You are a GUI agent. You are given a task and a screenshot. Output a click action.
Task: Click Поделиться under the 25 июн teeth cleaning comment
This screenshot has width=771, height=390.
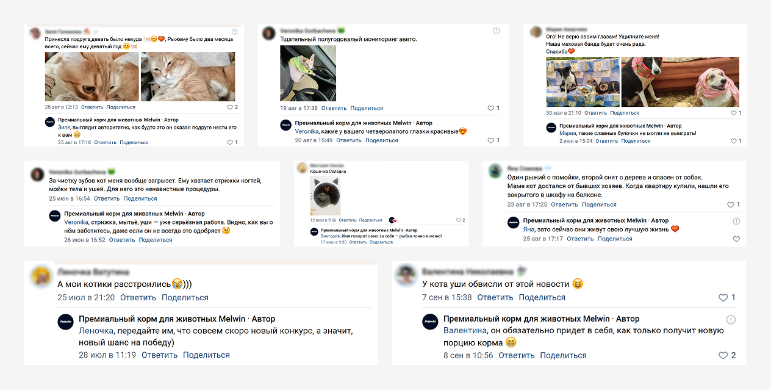tap(140, 198)
